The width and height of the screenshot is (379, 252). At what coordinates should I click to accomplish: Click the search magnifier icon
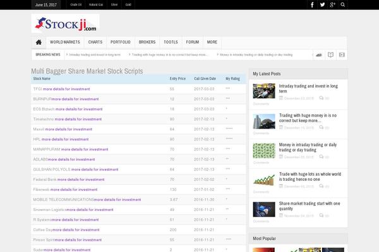(343, 4)
